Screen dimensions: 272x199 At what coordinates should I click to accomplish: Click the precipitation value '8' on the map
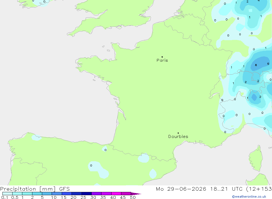256,65
